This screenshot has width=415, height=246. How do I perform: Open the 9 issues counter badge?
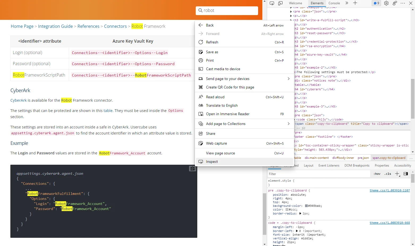[376, 3]
